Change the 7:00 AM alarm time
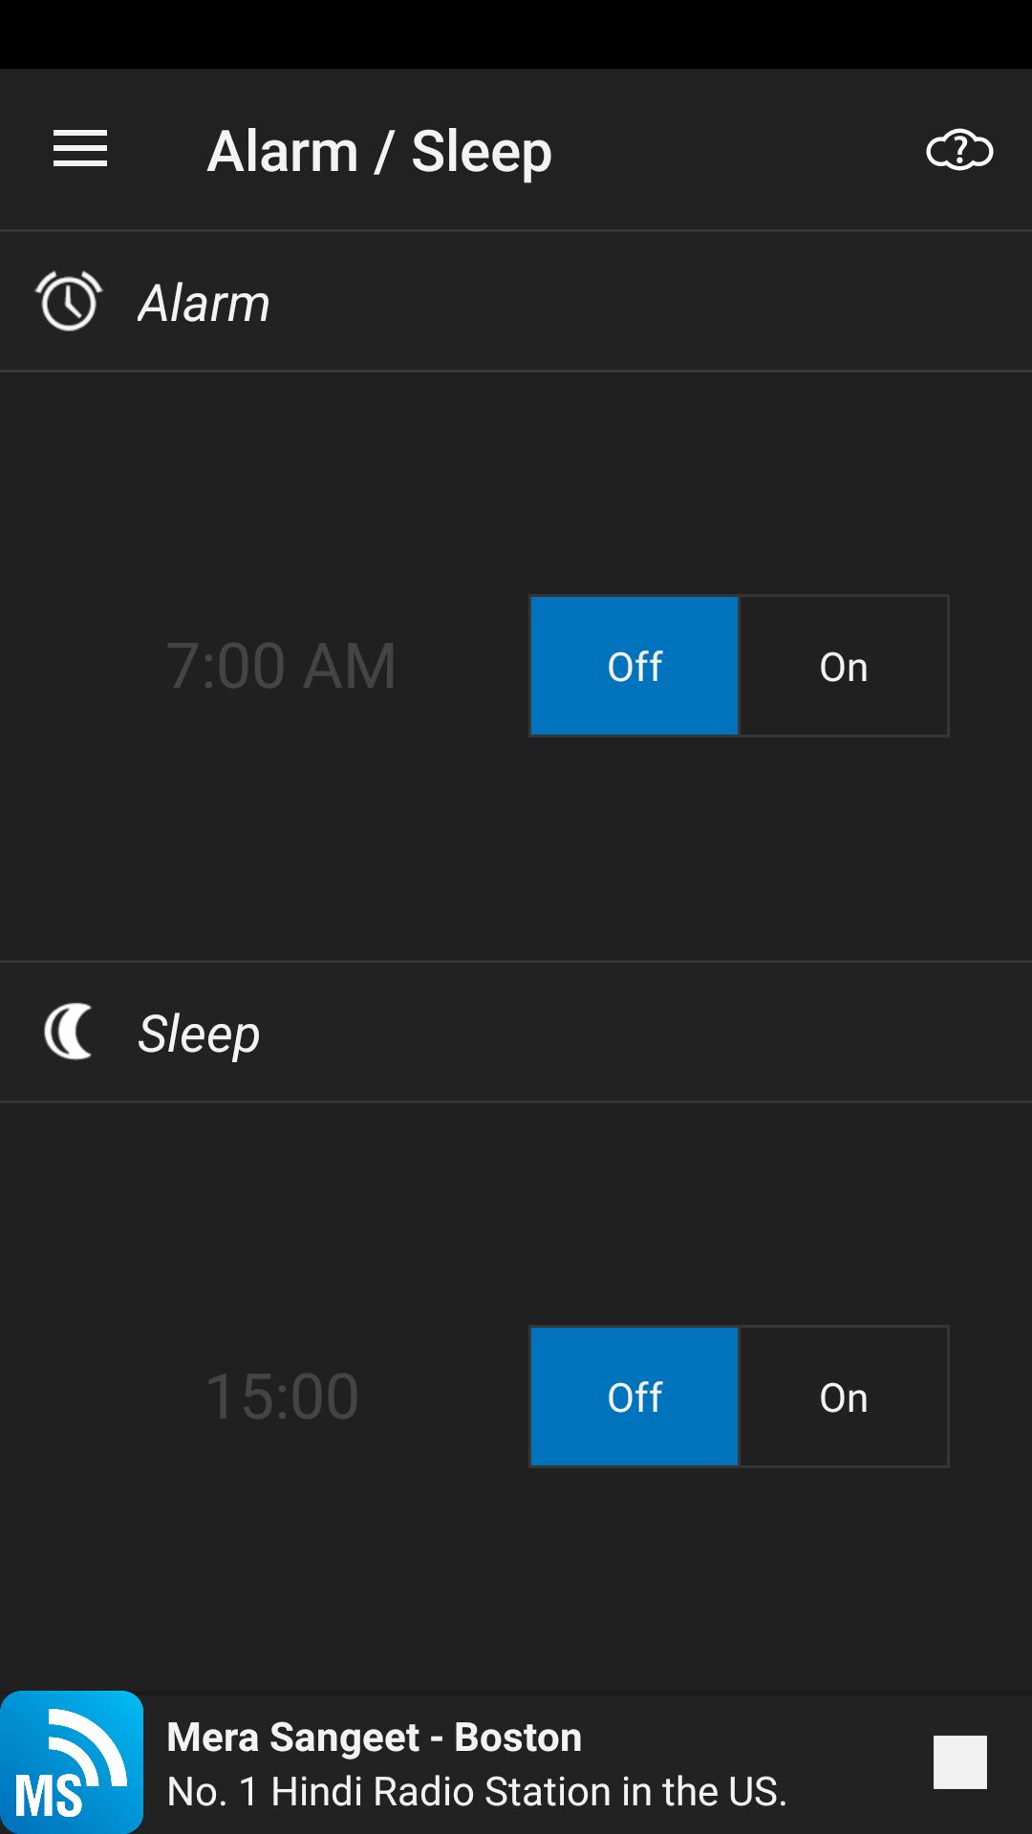The width and height of the screenshot is (1032, 1834). (x=281, y=665)
